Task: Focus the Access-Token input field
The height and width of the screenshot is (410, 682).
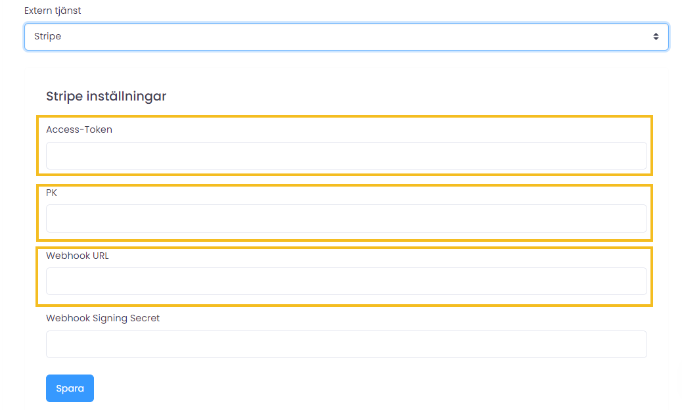Action: 346,156
